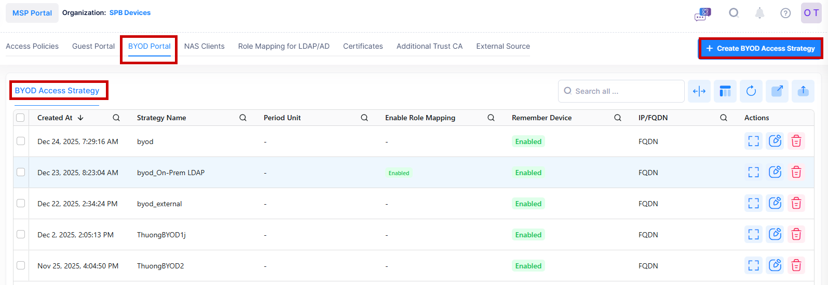The height and width of the screenshot is (285, 828).
Task: Click the Remember Device column header
Action: coord(541,118)
